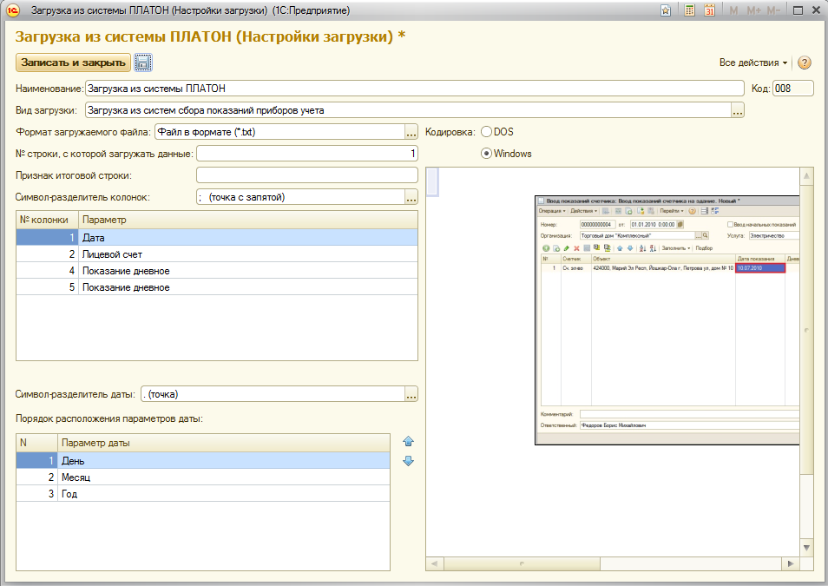
Task: Open the selection button for Символ-разделитель колонок
Action: 411,197
